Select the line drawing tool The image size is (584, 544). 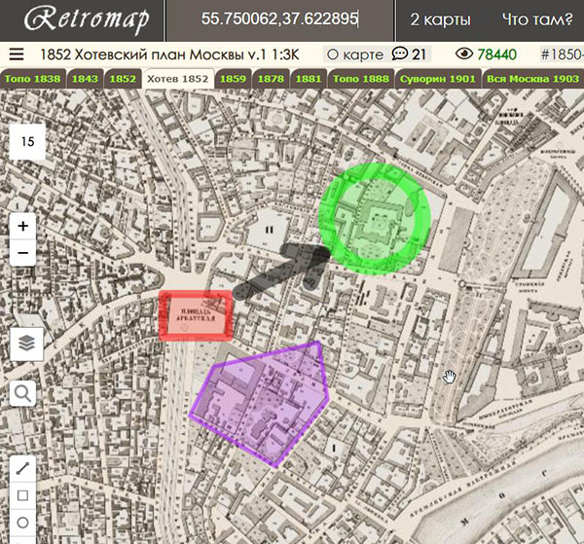tap(23, 468)
